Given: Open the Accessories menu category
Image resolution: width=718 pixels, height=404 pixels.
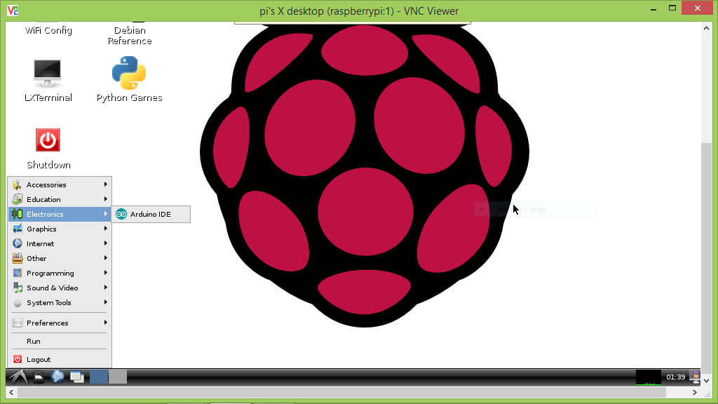Looking at the screenshot, I should point(60,184).
